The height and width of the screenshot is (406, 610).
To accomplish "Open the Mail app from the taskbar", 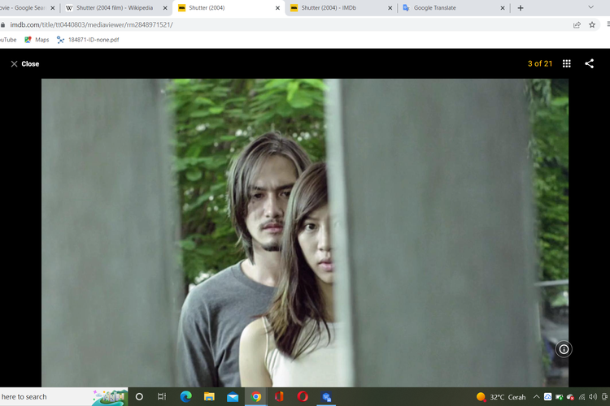I will click(x=233, y=396).
